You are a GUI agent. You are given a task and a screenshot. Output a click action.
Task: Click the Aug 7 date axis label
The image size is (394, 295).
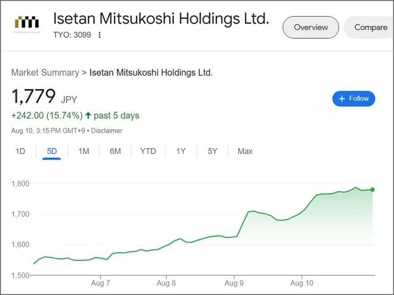pyautogui.click(x=100, y=283)
